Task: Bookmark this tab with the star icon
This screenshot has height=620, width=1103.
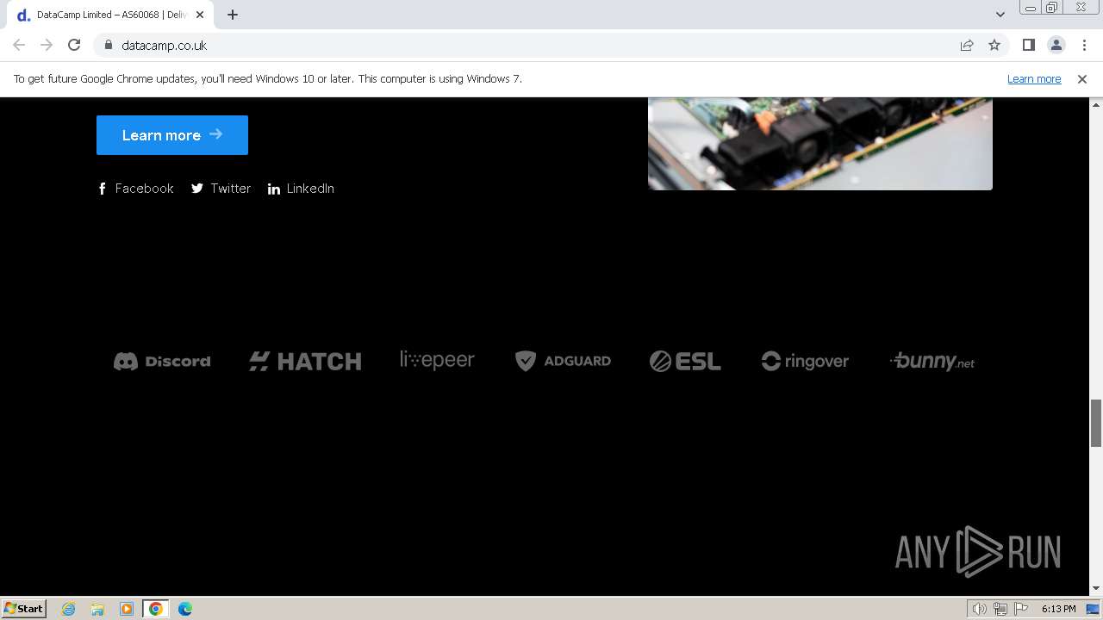Action: [x=994, y=45]
